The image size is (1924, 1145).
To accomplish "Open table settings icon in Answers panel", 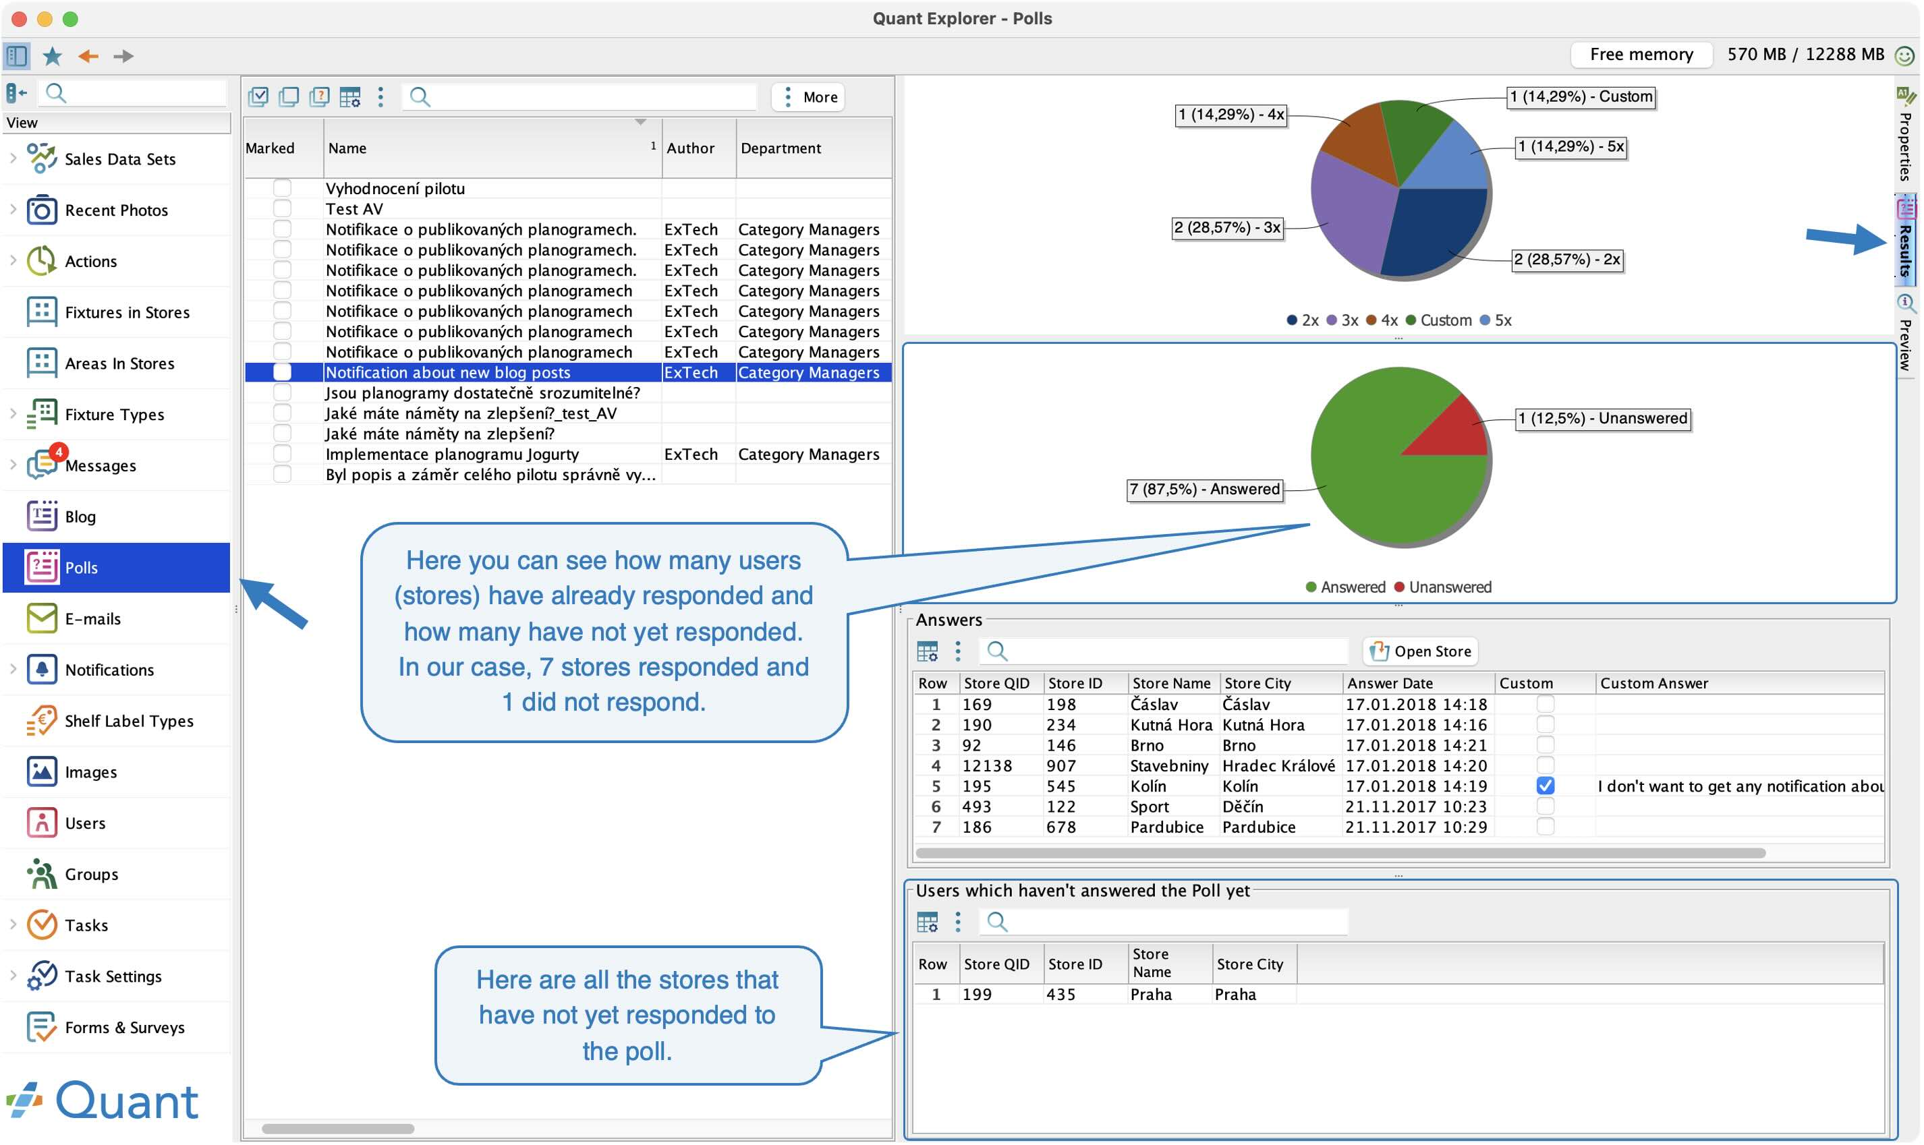I will (x=928, y=651).
